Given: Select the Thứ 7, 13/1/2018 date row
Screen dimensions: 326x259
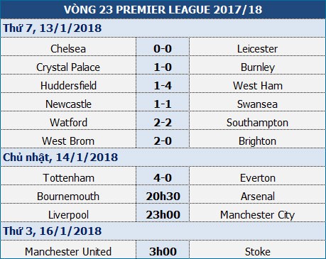Looking at the screenshot, I should tap(163, 28).
